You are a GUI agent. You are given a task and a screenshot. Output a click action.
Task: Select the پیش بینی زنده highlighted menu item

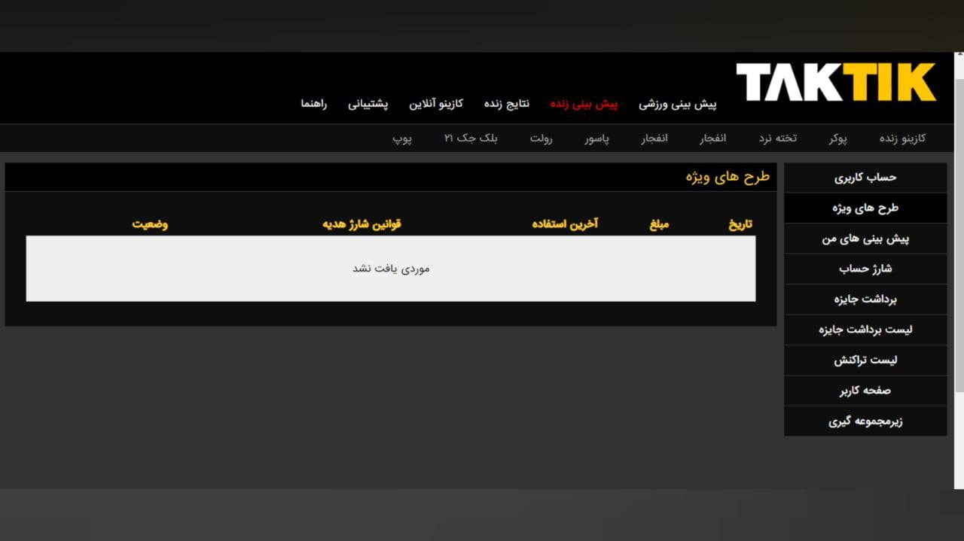coord(586,104)
